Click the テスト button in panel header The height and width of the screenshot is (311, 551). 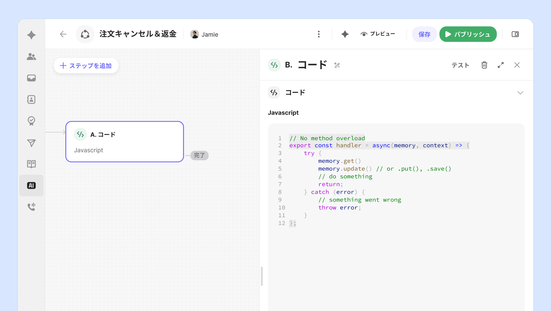pos(460,65)
